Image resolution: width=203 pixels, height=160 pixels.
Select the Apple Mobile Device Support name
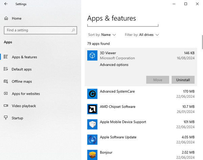123,122
